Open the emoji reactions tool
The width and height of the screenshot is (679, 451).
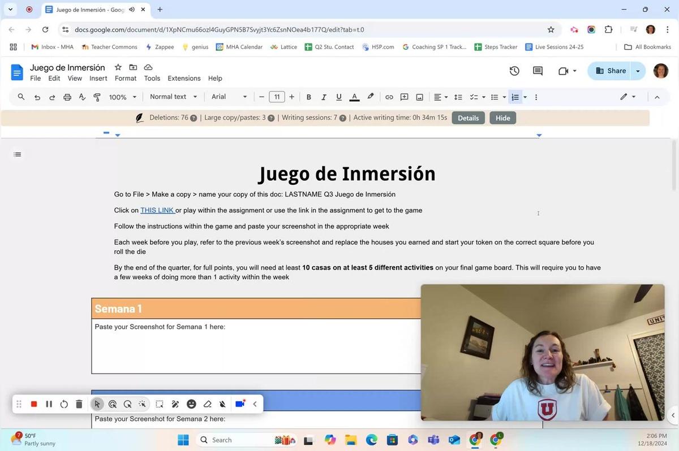192,404
